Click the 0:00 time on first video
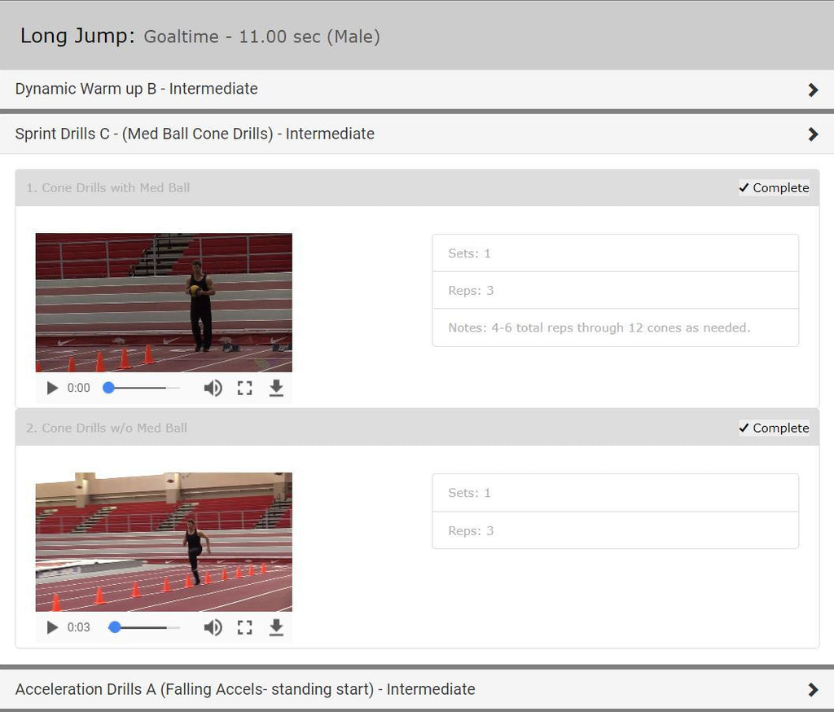The height and width of the screenshot is (712, 834). coord(79,388)
